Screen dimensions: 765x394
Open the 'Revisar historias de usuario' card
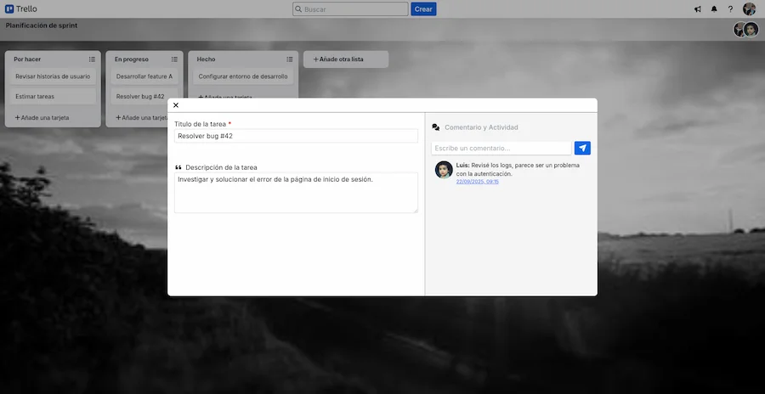point(53,76)
